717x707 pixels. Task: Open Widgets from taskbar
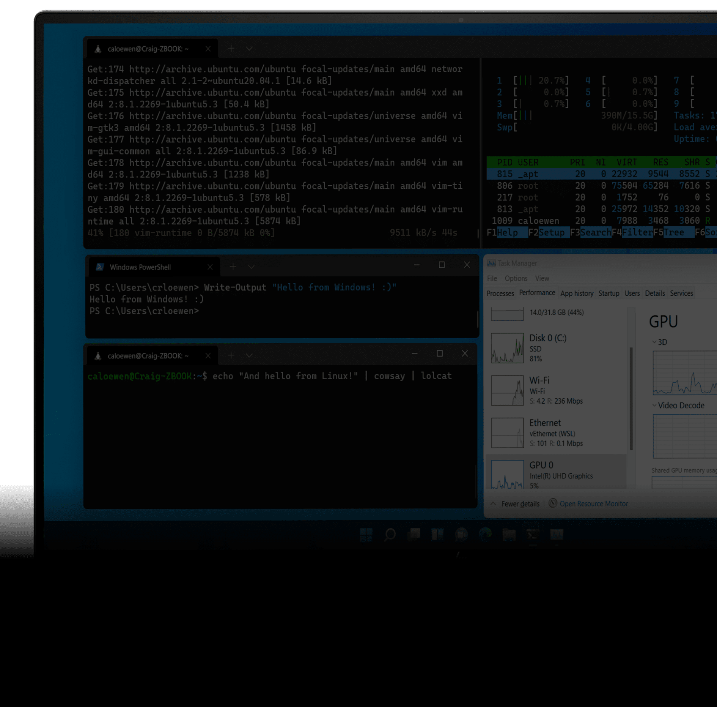[x=437, y=535]
